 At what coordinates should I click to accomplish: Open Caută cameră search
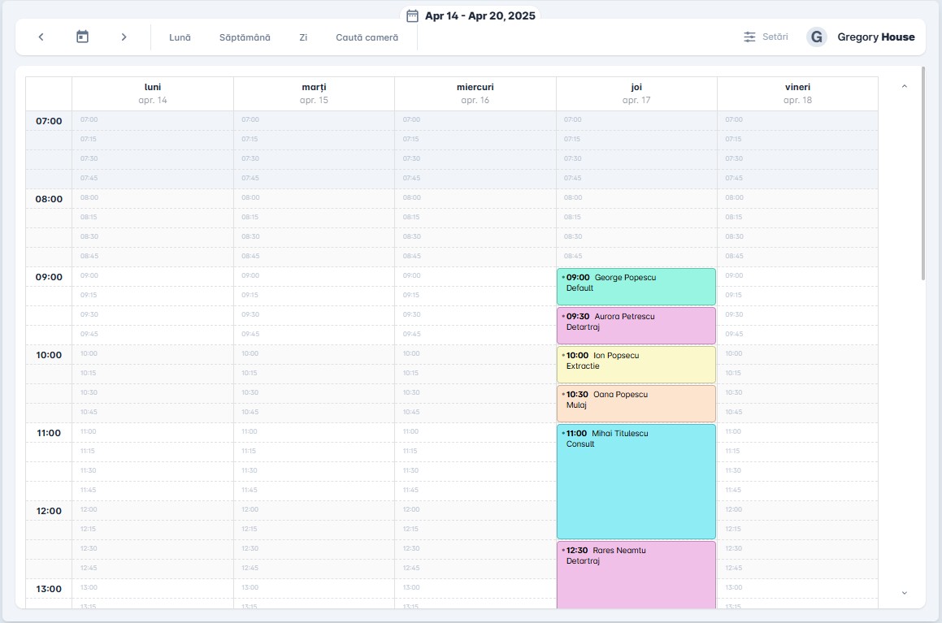click(367, 37)
